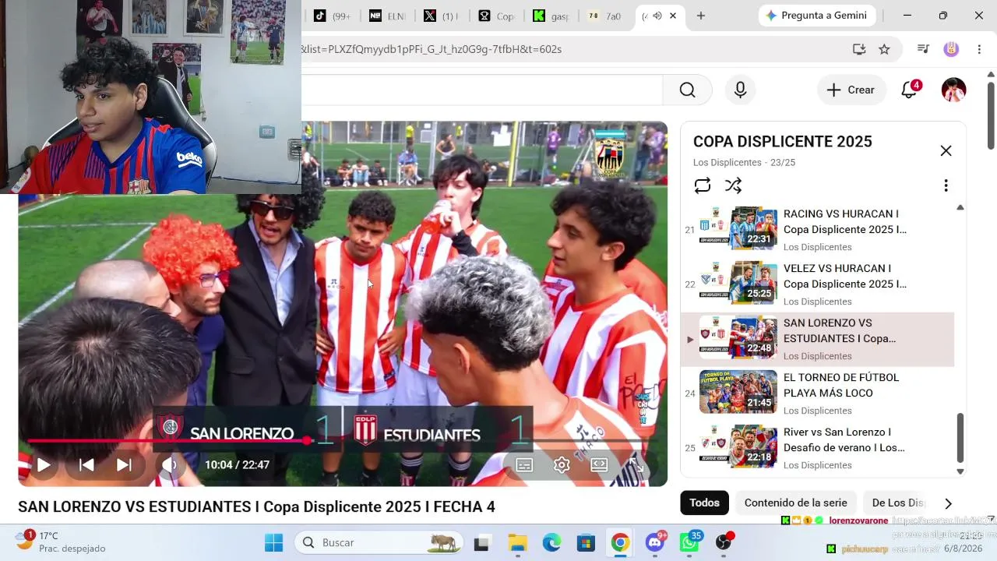Enter fullscreen on the video player
Image resolution: width=997 pixels, height=561 pixels.
tap(636, 465)
